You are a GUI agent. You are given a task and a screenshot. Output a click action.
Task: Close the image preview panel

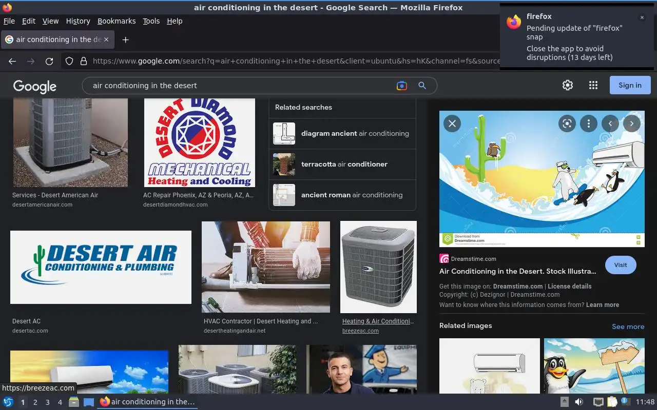tap(452, 124)
